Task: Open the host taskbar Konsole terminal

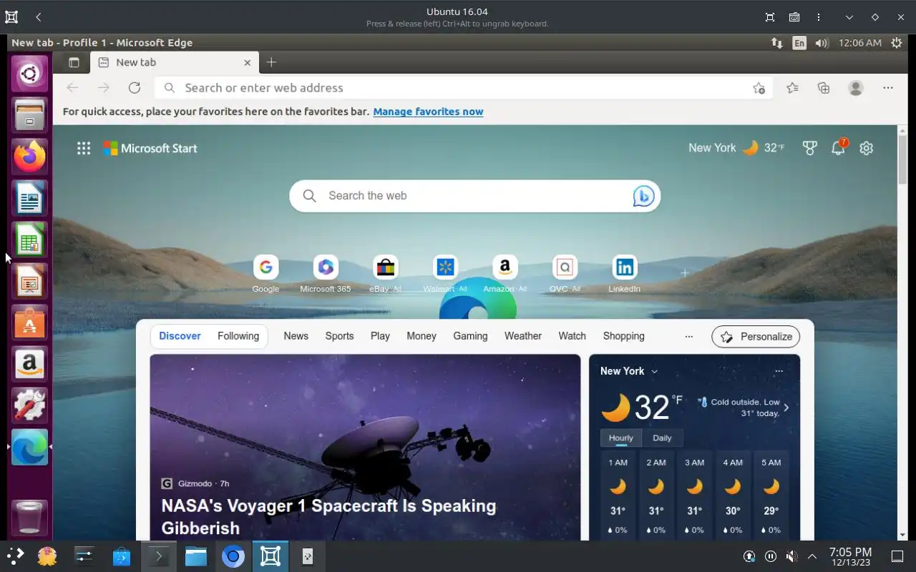Action: click(157, 556)
